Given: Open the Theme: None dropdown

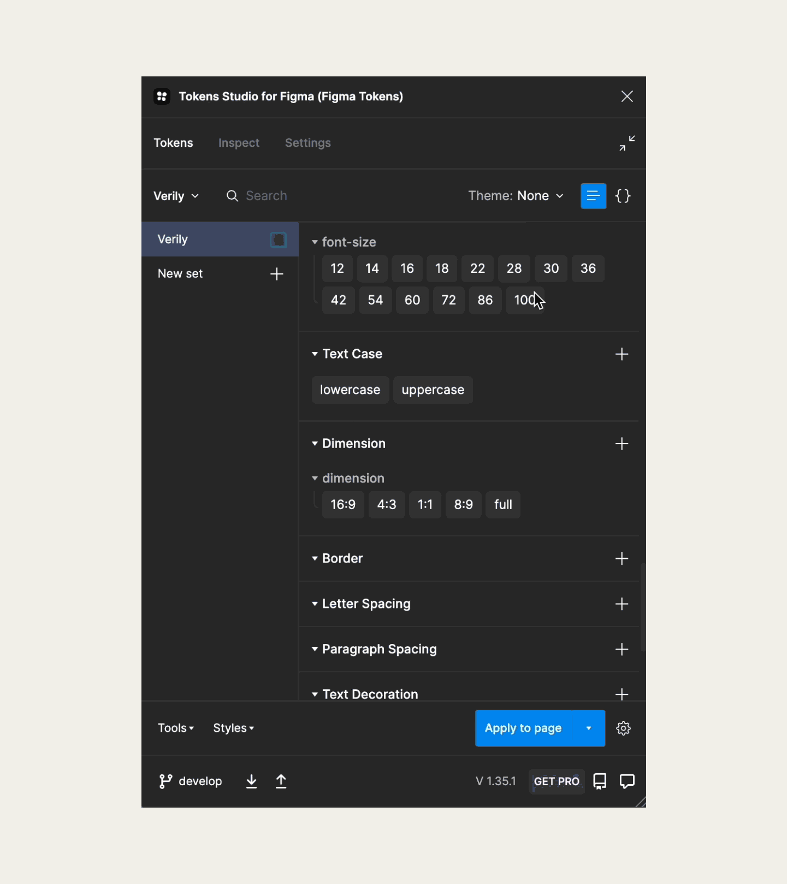Looking at the screenshot, I should tap(516, 196).
